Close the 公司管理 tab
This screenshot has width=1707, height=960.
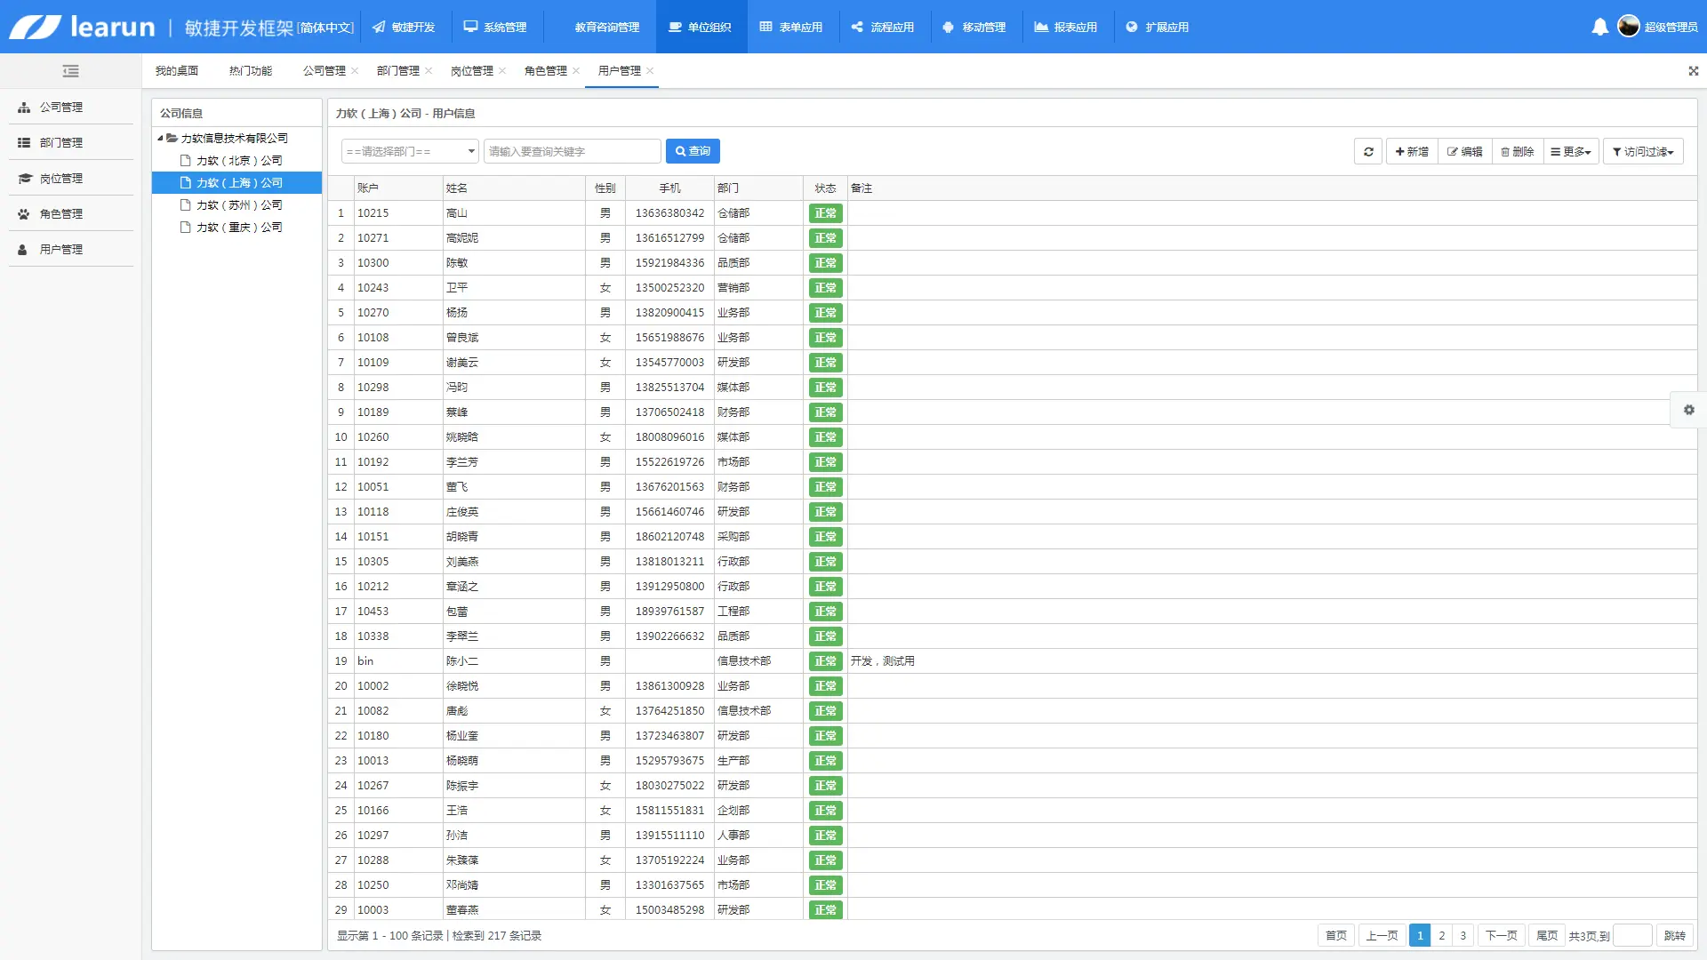tap(355, 71)
